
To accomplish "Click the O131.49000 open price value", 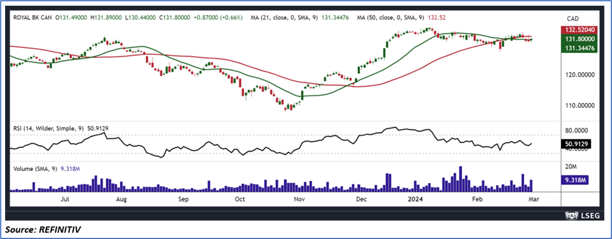I will [x=72, y=17].
